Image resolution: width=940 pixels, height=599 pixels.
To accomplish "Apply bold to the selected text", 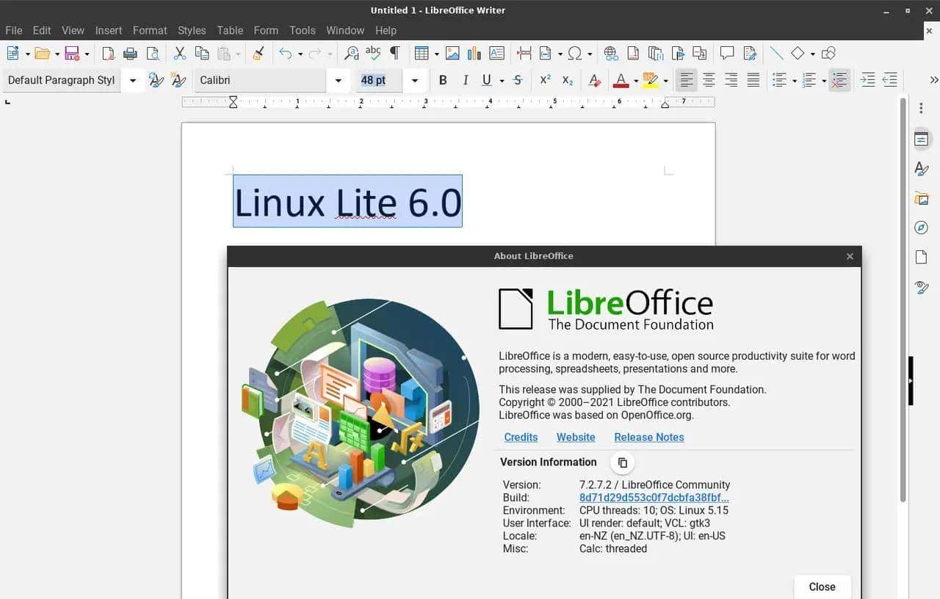I will [x=443, y=79].
